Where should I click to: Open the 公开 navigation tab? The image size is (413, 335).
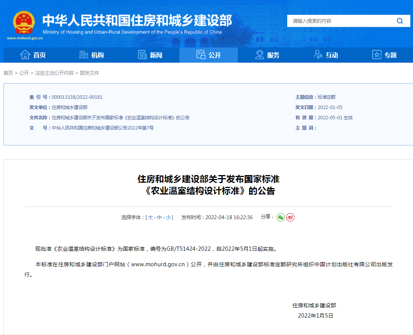click(209, 55)
